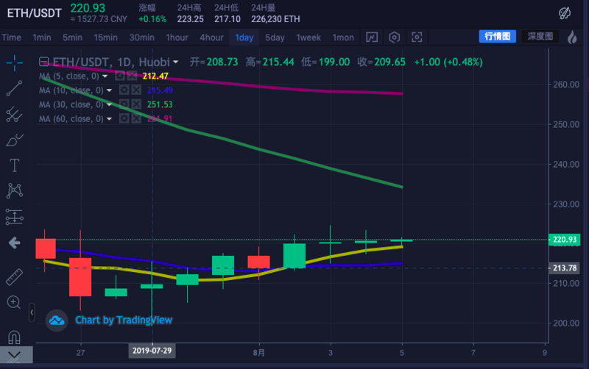Open settings gear for MA 60 indicator

[124, 118]
